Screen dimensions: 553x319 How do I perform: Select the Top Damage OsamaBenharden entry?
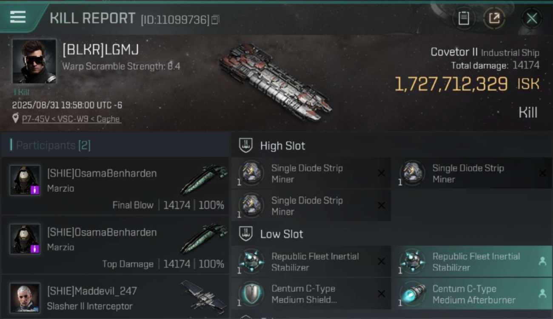click(115, 245)
